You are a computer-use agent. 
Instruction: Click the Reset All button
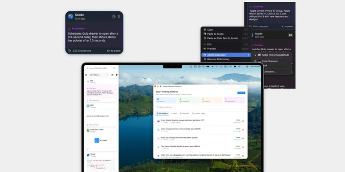(241, 93)
